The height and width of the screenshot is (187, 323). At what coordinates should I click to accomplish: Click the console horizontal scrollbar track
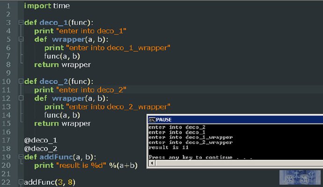239,163
